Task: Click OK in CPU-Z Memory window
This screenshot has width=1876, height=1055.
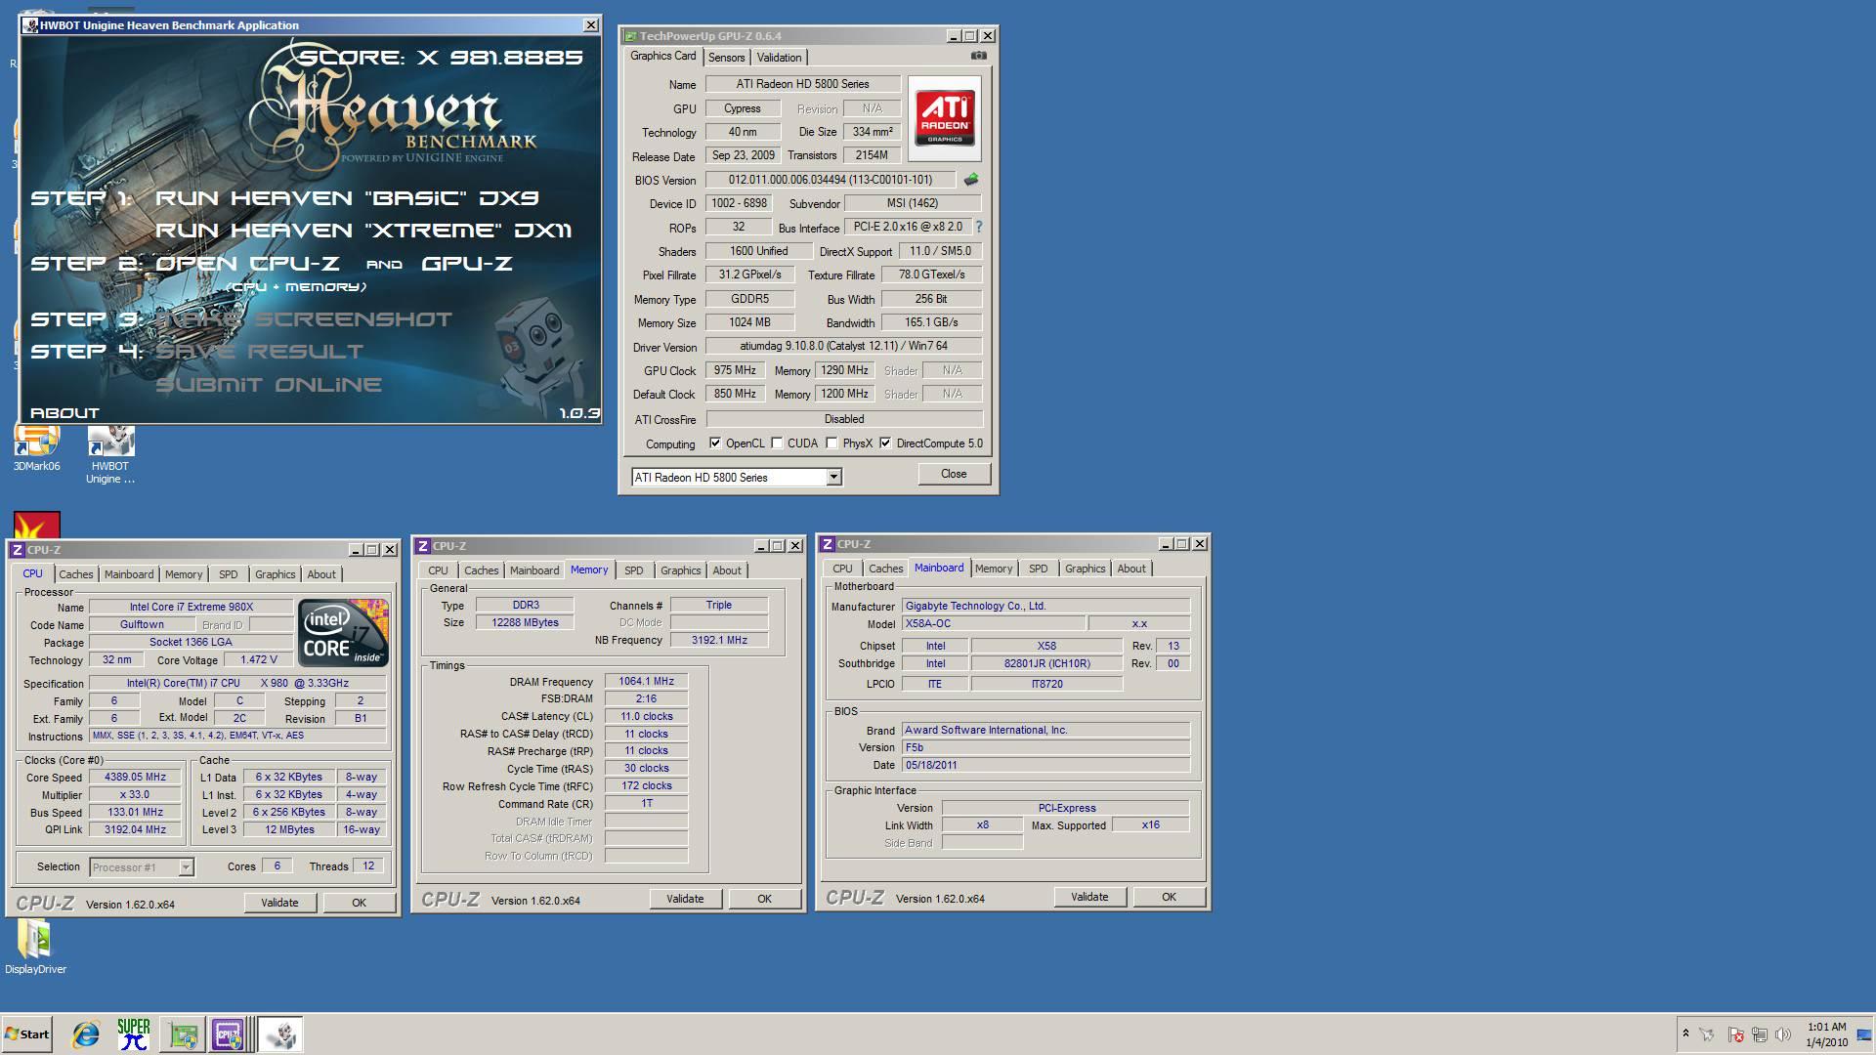Action: tap(764, 899)
